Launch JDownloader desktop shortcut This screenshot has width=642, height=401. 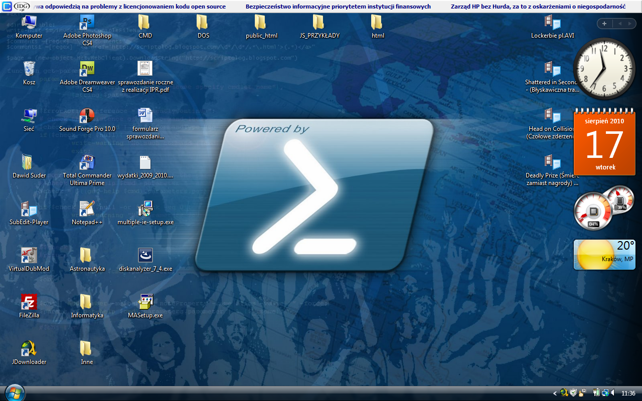(x=29, y=353)
